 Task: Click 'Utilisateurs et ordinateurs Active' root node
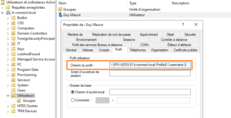(x=31, y=2)
